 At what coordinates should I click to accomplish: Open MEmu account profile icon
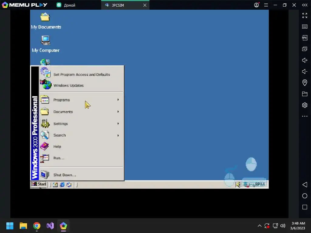256,5
